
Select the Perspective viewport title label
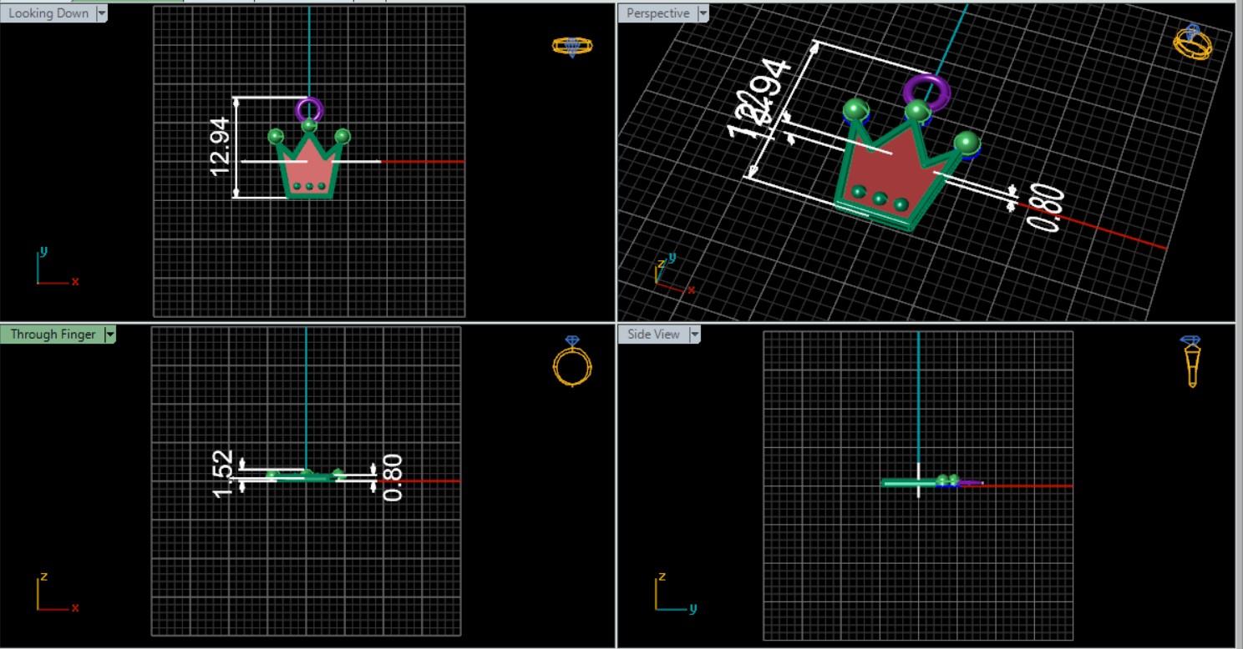coord(657,13)
